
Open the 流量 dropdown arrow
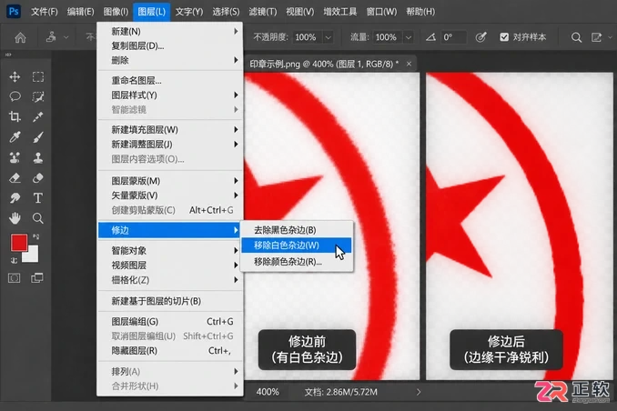(409, 37)
